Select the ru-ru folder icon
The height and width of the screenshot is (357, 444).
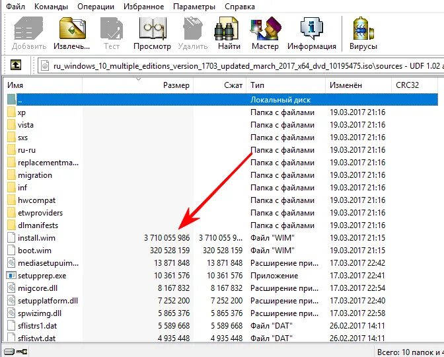click(x=11, y=150)
